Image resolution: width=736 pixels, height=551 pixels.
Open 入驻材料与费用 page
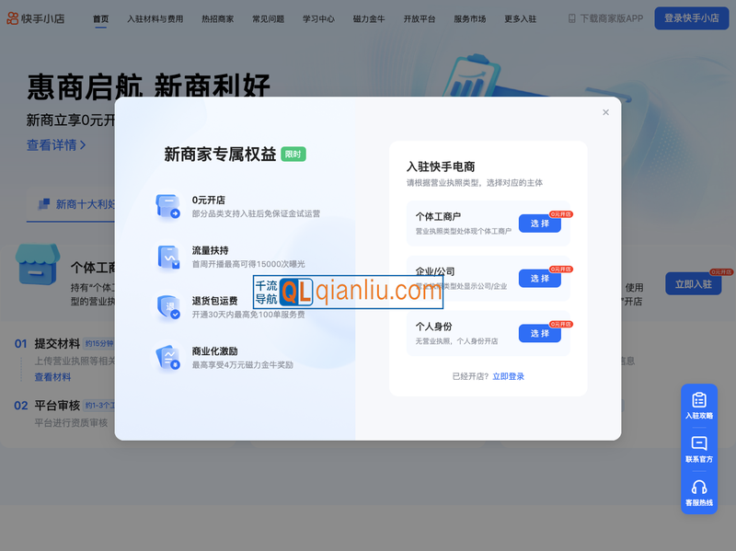[x=156, y=17]
